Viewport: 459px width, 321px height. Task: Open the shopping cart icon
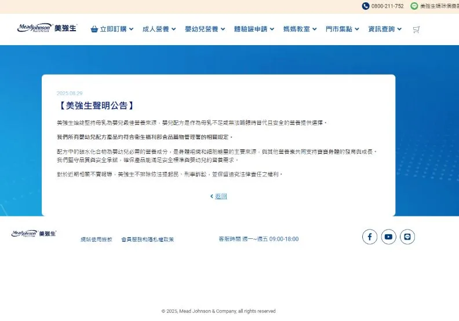tap(416, 29)
